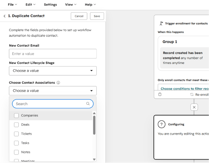Click the info icon next to Choose Contact Associations
This screenshot has height=163, width=209.
[x=58, y=83]
